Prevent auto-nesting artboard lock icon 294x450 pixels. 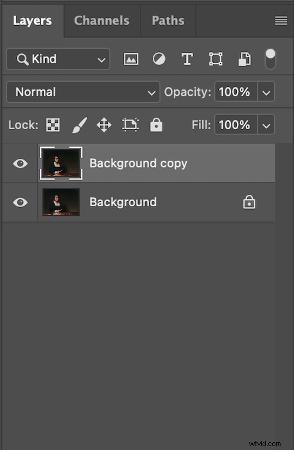coord(130,125)
